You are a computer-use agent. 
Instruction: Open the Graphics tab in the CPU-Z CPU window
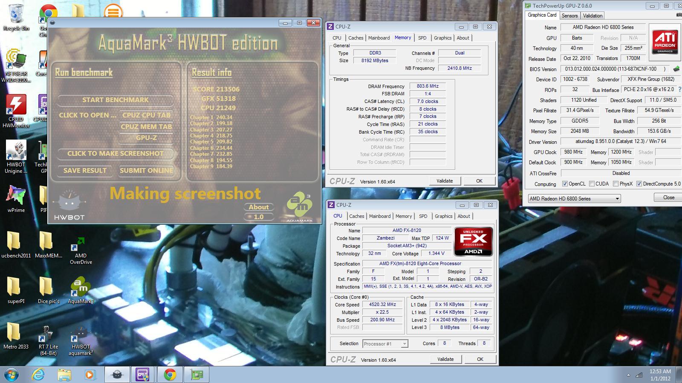(443, 216)
